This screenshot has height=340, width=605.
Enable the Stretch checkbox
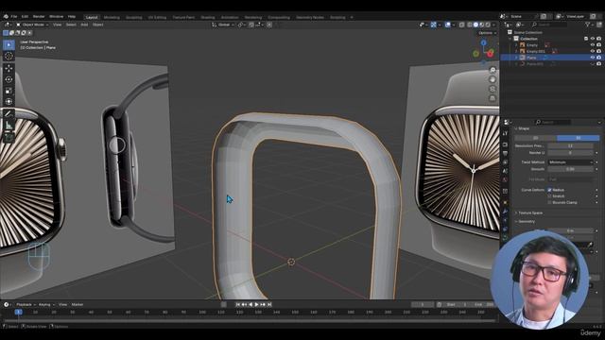click(549, 196)
